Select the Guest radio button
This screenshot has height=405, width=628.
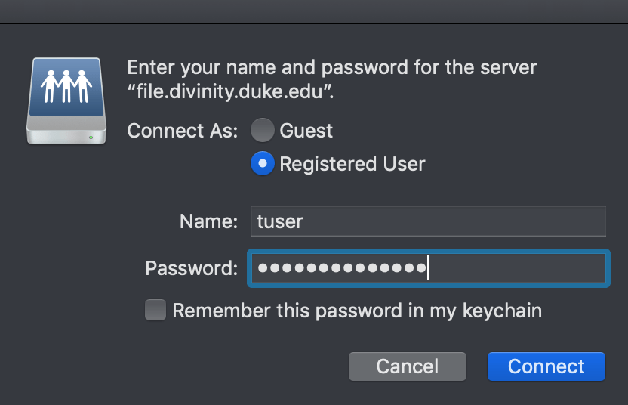point(263,131)
